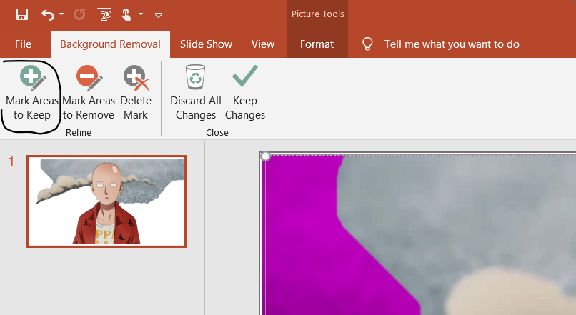This screenshot has height=315, width=576.
Task: Choose the Delete Mark tool
Action: [x=136, y=93]
